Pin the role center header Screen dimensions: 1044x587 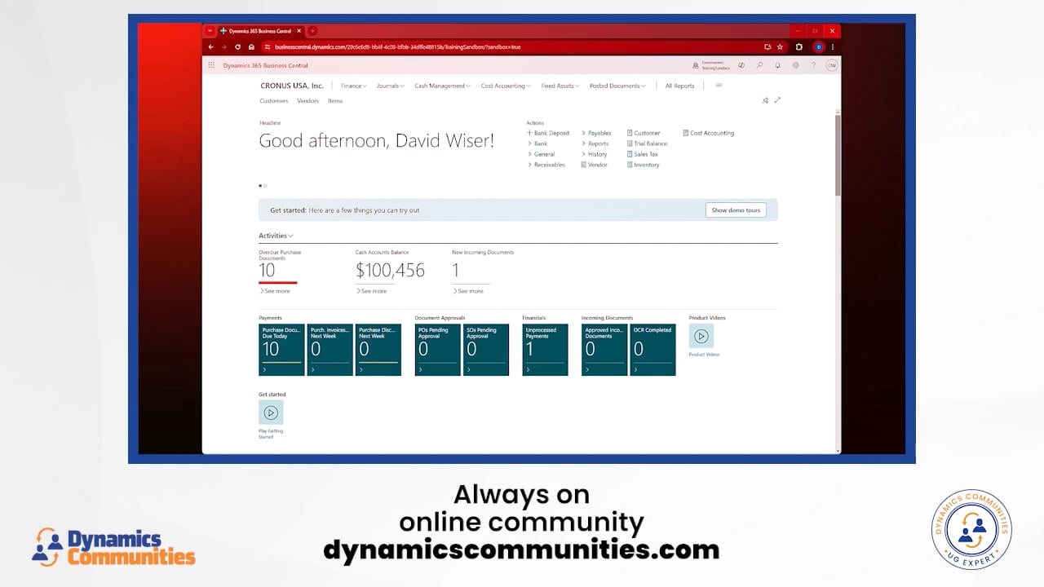(x=765, y=100)
